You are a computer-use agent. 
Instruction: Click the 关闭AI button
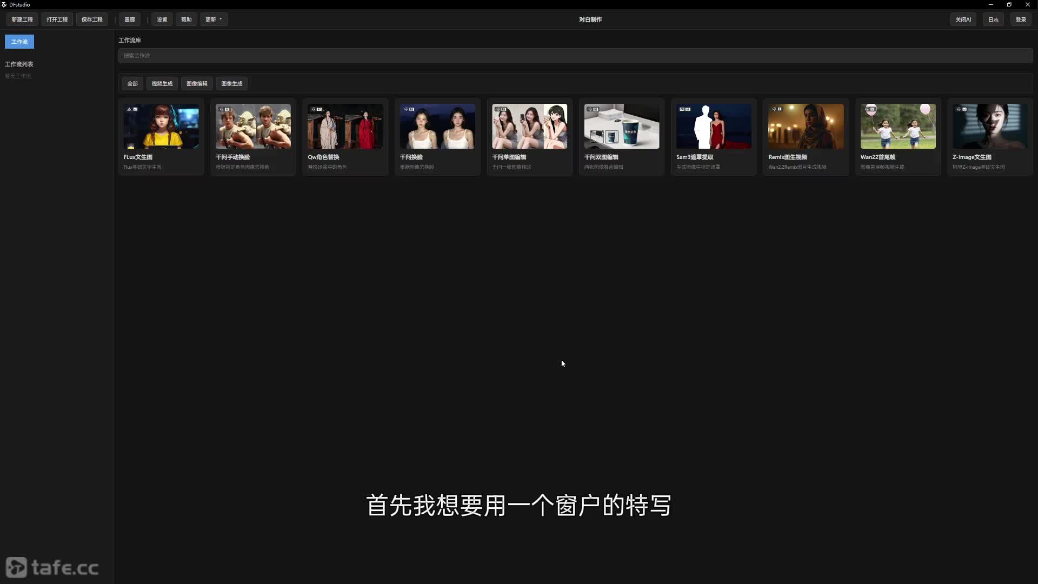(963, 19)
